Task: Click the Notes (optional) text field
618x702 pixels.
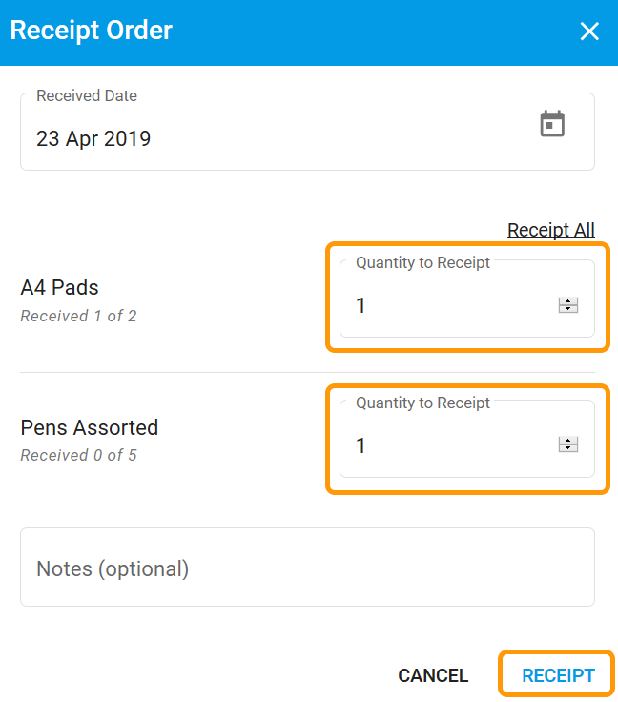Action: pyautogui.click(x=307, y=568)
